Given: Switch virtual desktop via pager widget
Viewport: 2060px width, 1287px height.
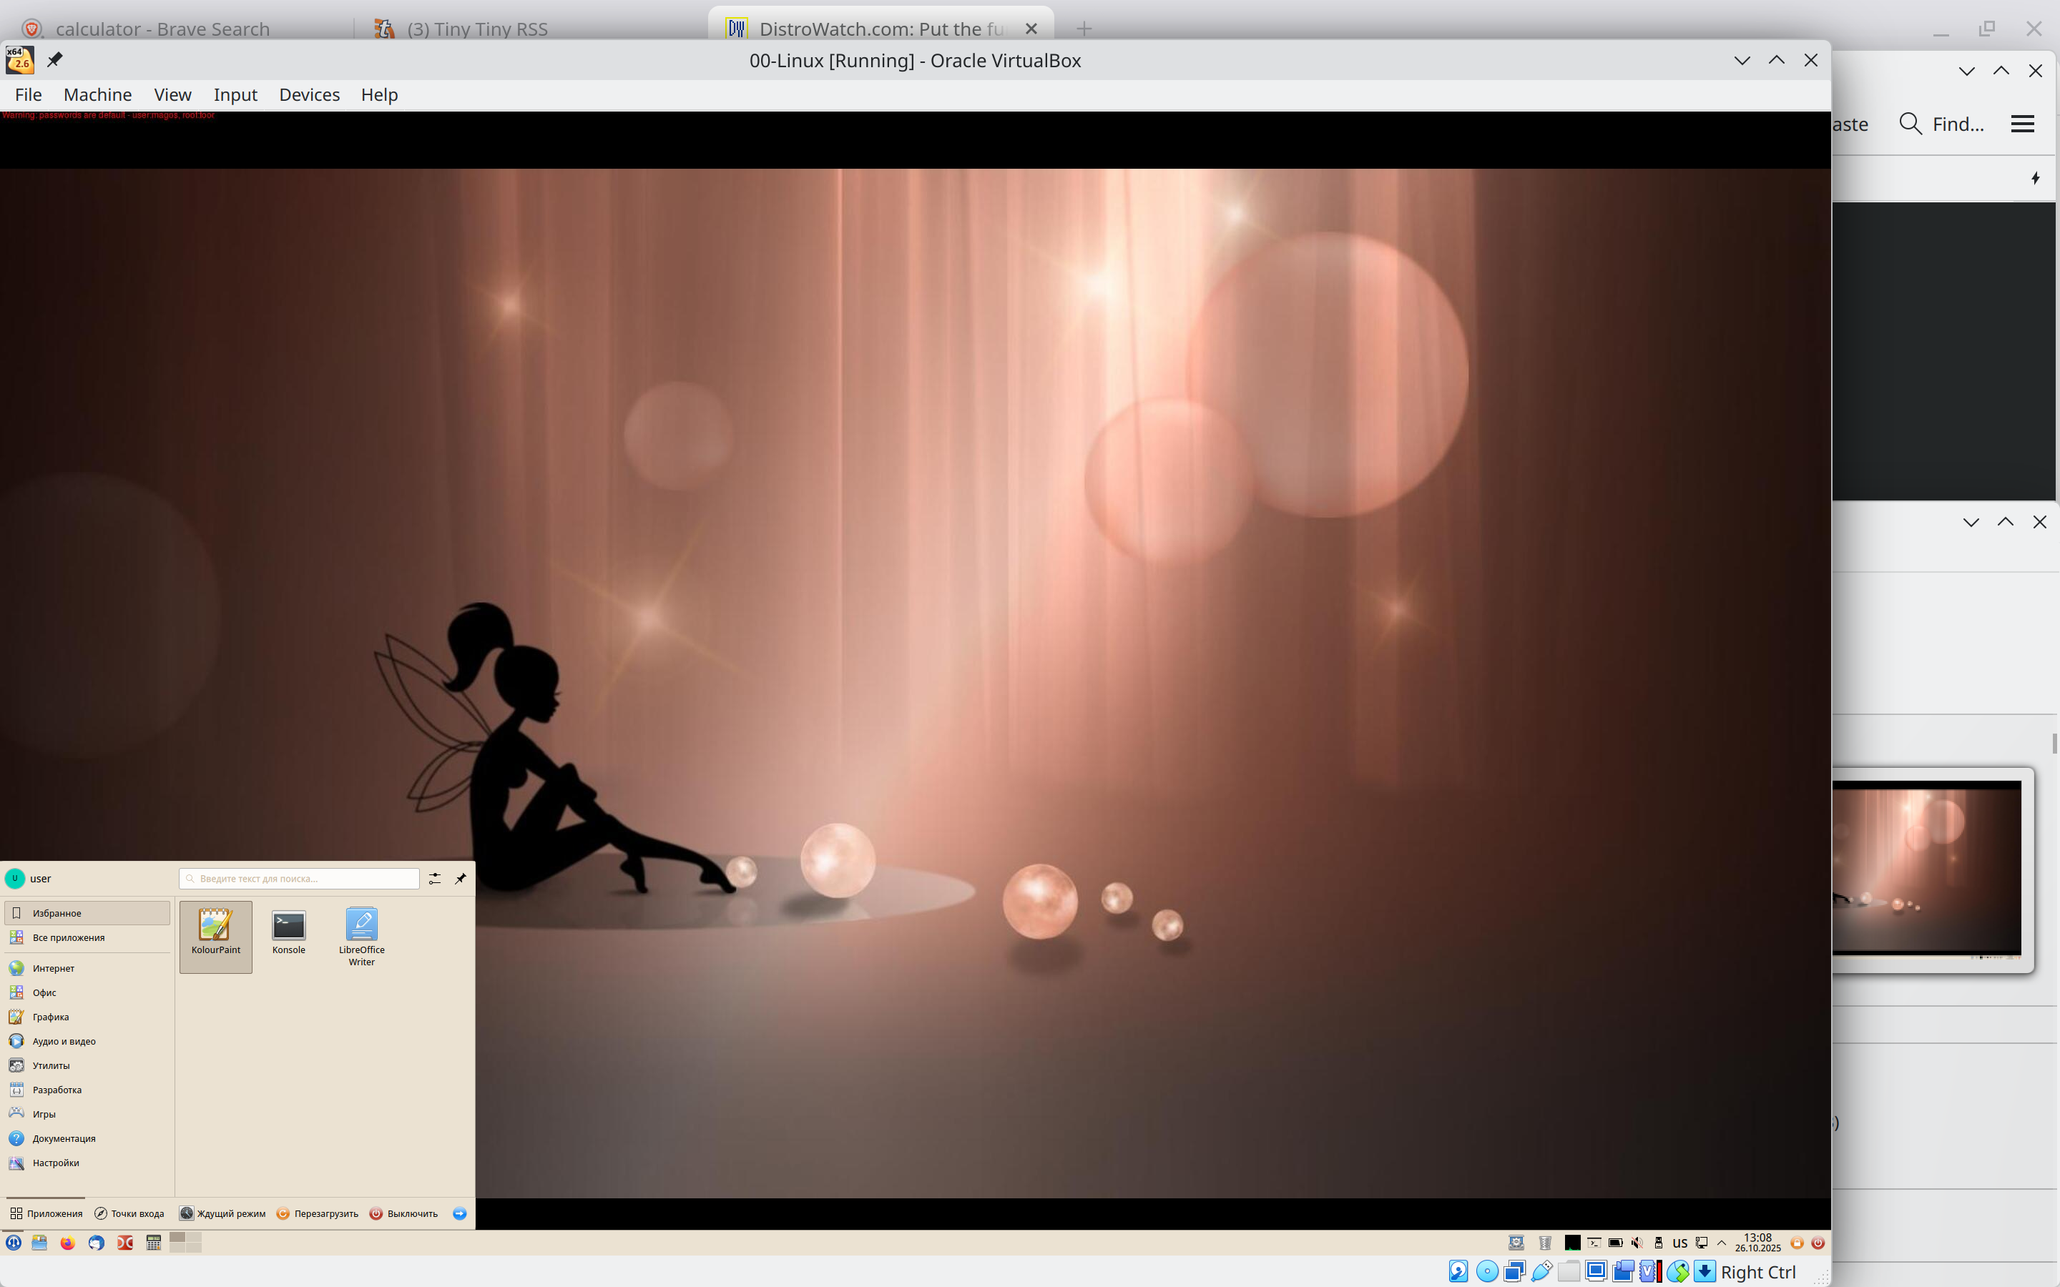Looking at the screenshot, I should coord(185,1242).
